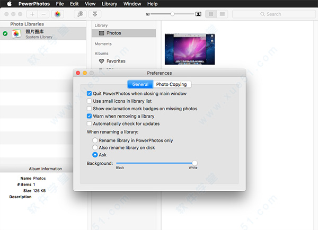Enable exclamation mark badges on missing photos
Image resolution: width=318 pixels, height=230 pixels.
[89, 109]
